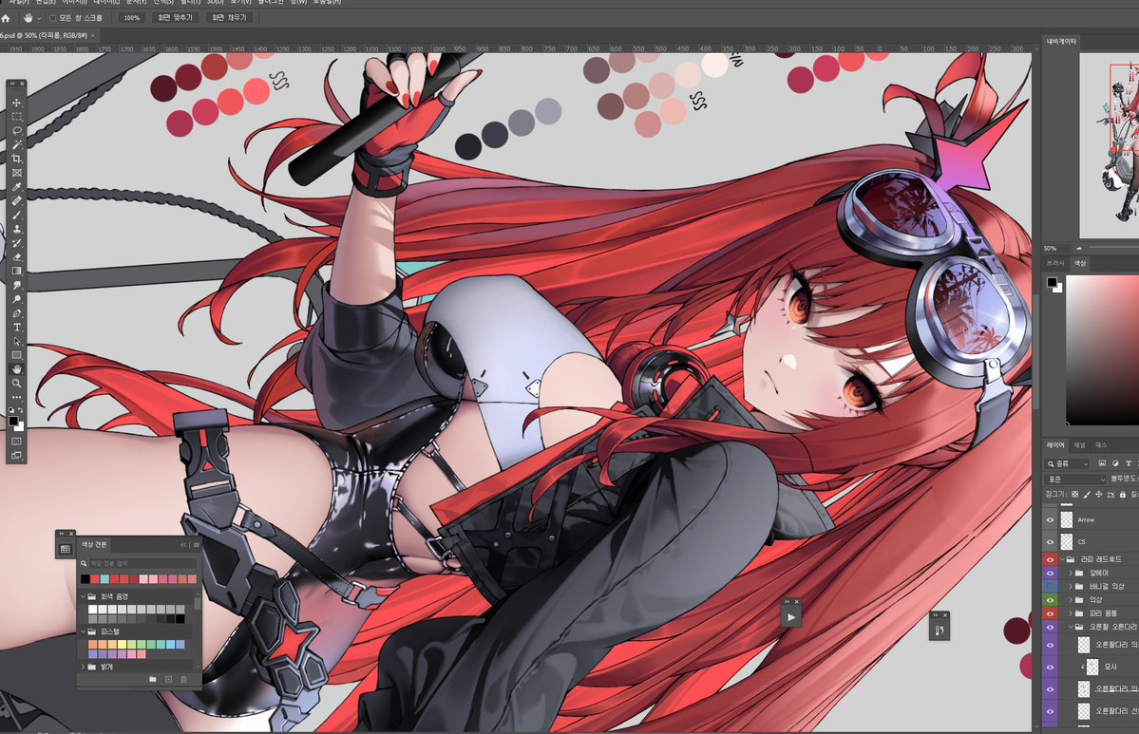Hide the CS layer

[1050, 541]
